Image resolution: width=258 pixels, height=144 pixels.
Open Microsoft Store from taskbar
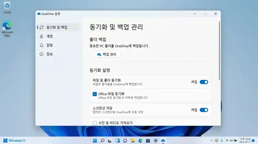148,140
